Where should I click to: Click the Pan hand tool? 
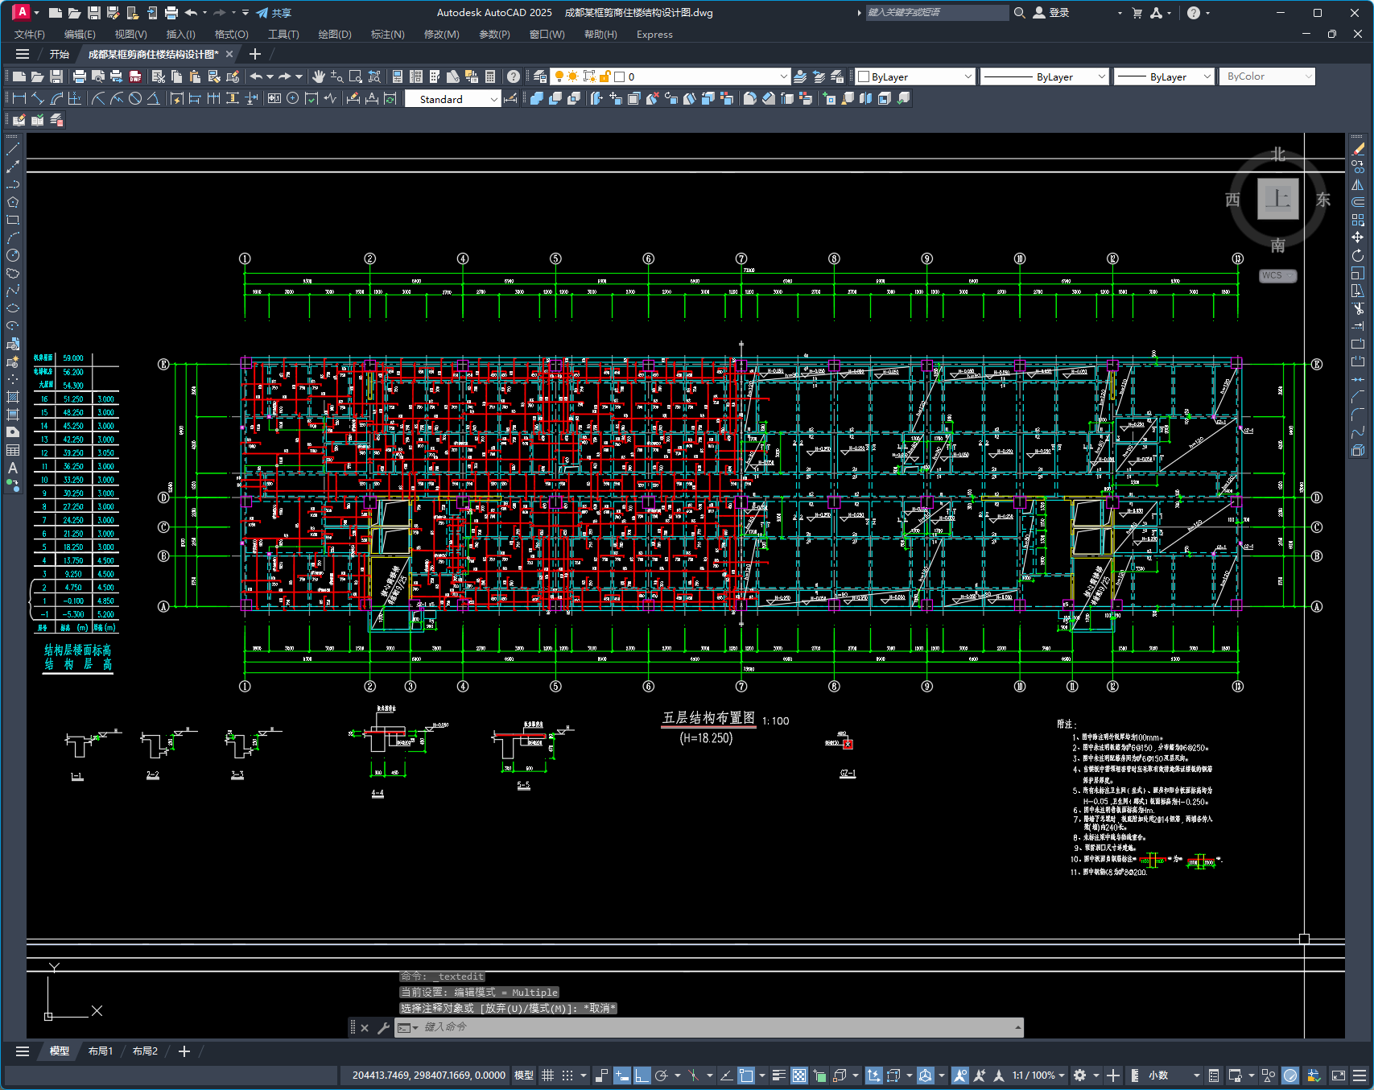319,76
